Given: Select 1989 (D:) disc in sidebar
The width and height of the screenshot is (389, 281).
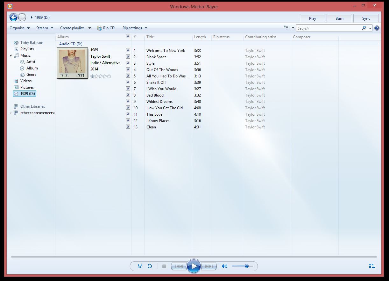Looking at the screenshot, I should point(25,94).
